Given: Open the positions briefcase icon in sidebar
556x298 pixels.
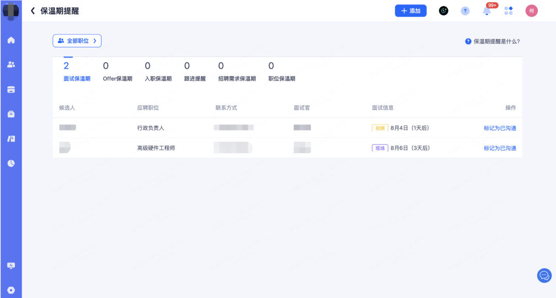Looking at the screenshot, I should 11,114.
